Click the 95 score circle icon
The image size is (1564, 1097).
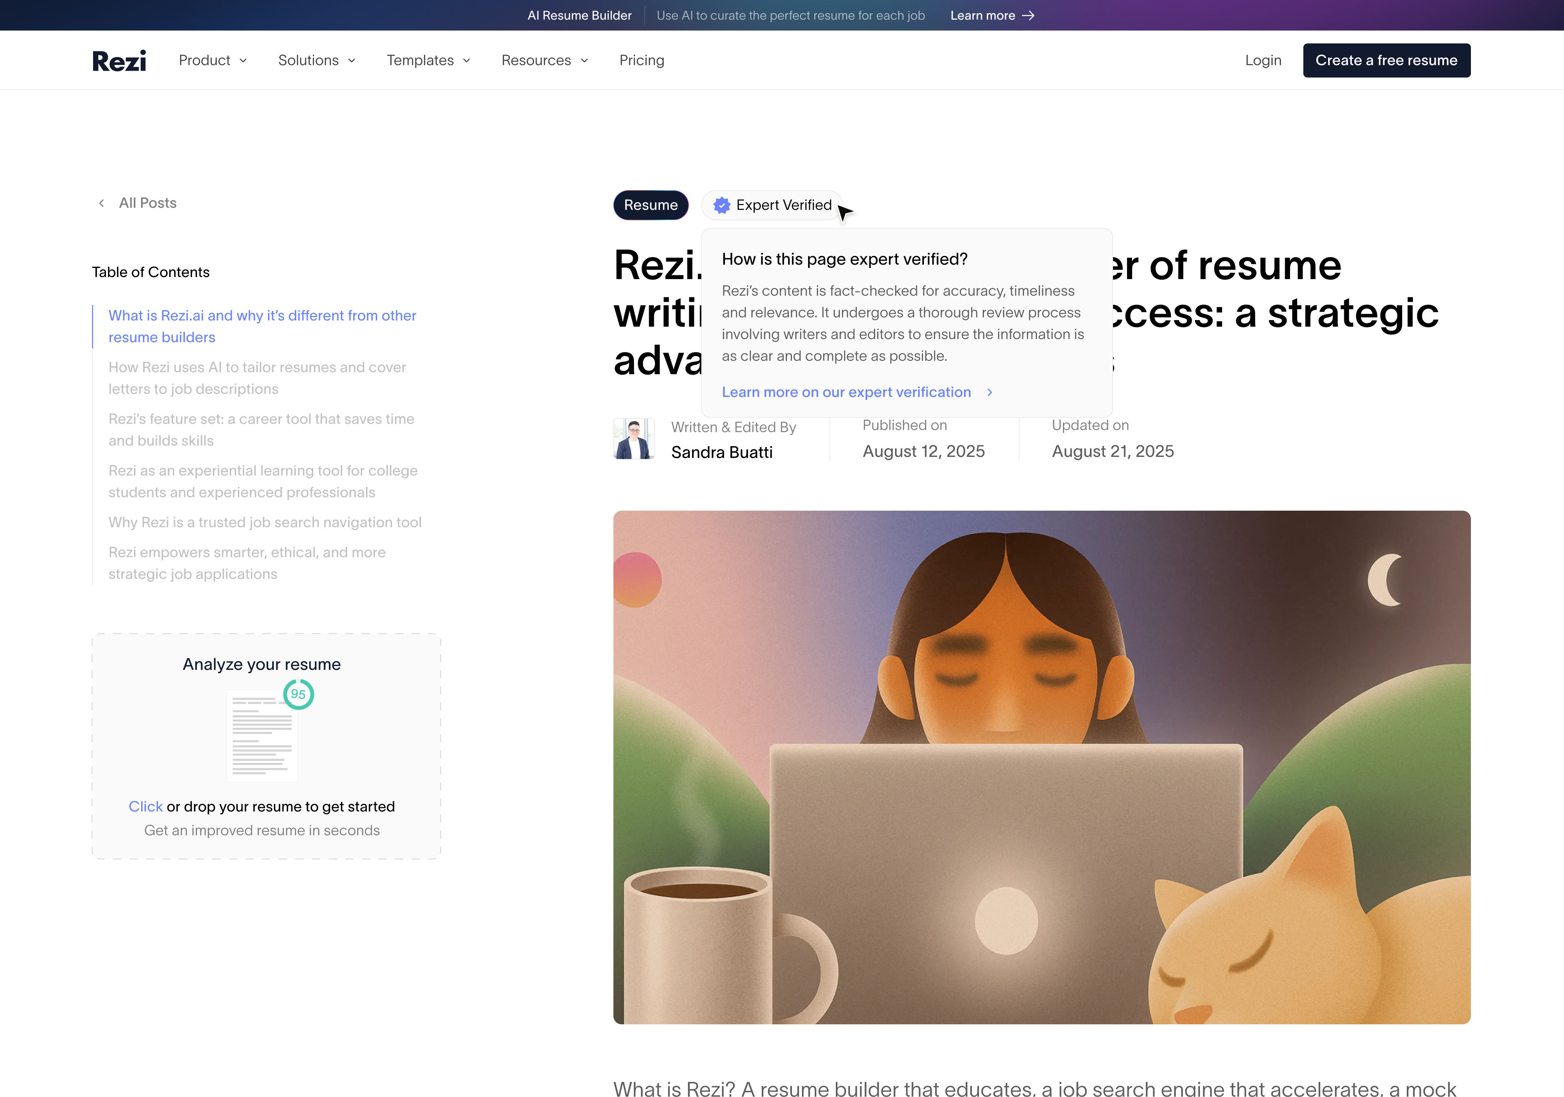pos(298,694)
